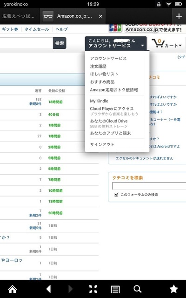Open bookmarks with the star icon

tap(173, 289)
